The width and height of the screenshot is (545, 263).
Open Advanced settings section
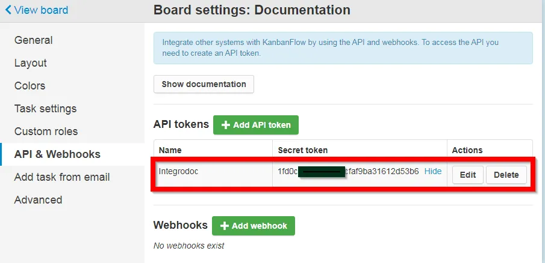point(38,200)
